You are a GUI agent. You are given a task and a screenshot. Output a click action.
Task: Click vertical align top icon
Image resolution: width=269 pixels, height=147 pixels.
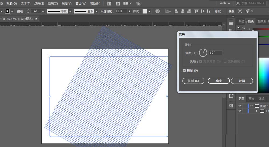click(x=196, y=11)
